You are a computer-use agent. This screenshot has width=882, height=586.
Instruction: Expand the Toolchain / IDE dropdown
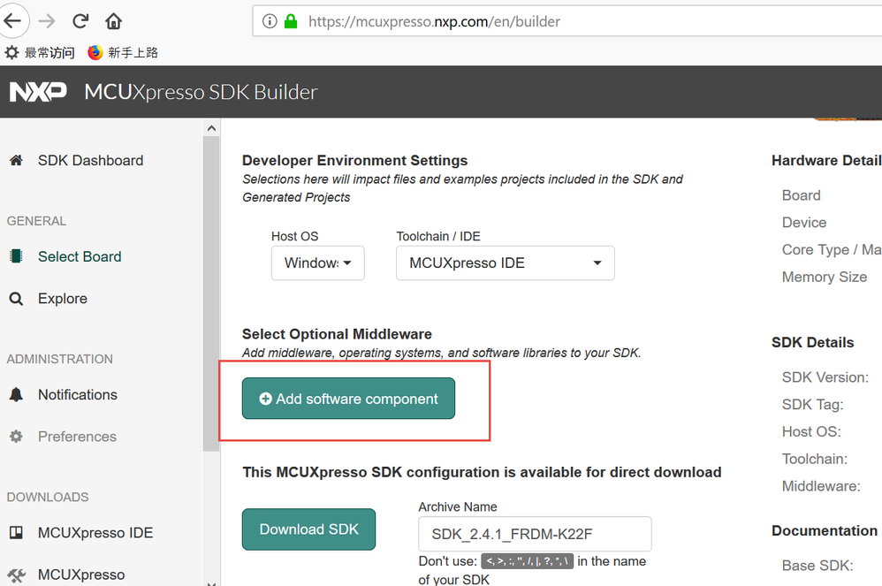[x=505, y=263]
